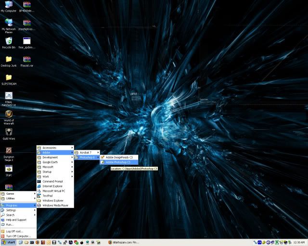Click Turn Off Computer in Start menu
Image resolution: width=308 pixels, height=246 pixels.
18,236
